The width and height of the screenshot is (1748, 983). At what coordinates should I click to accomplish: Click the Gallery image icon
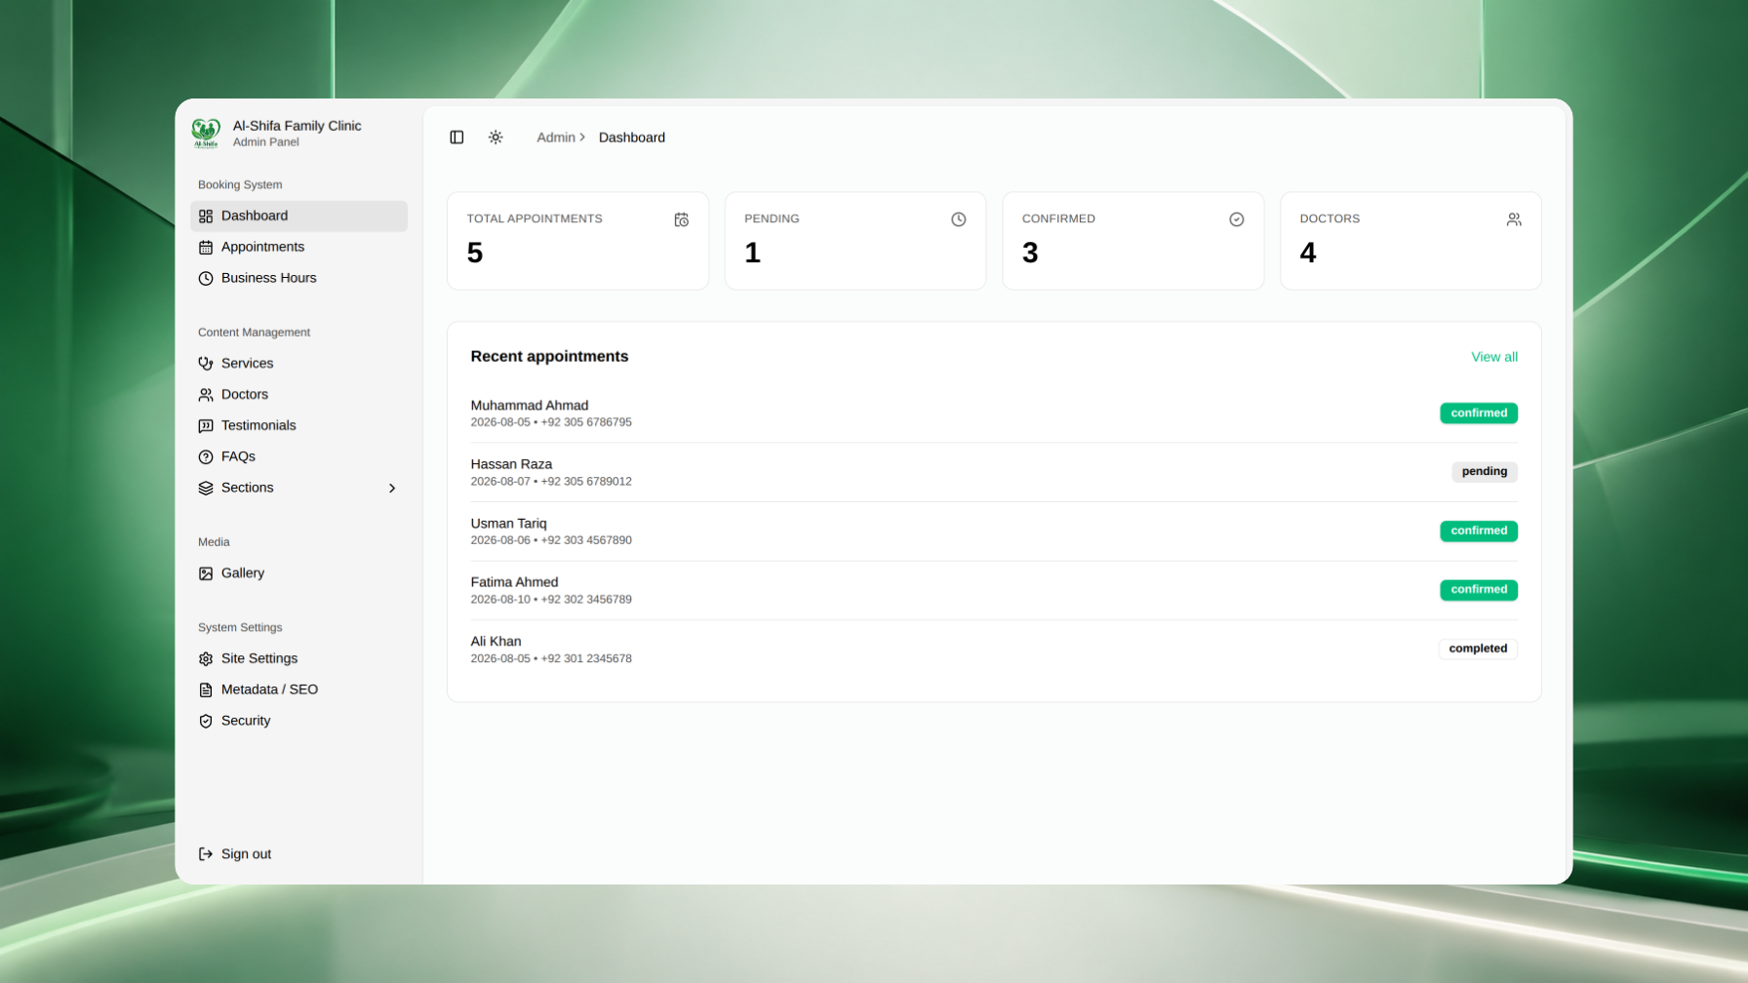(x=206, y=573)
